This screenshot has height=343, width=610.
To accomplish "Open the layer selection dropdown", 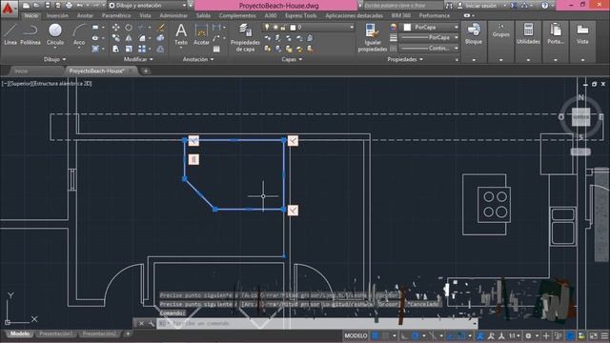I will point(309,28).
